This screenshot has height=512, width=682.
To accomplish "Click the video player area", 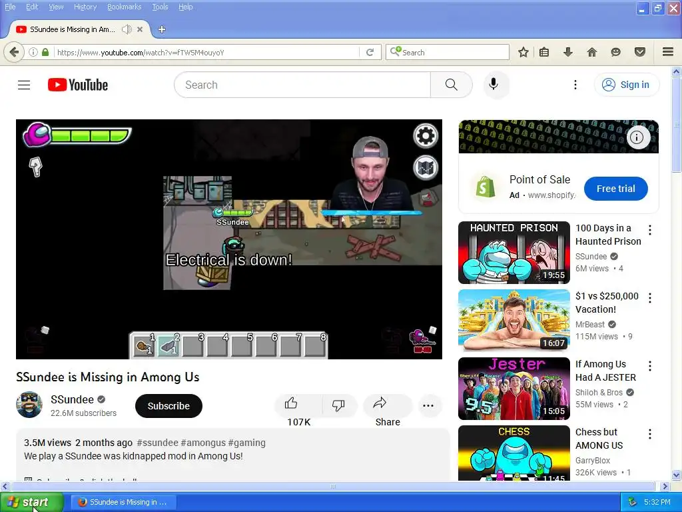I will pos(229,239).
